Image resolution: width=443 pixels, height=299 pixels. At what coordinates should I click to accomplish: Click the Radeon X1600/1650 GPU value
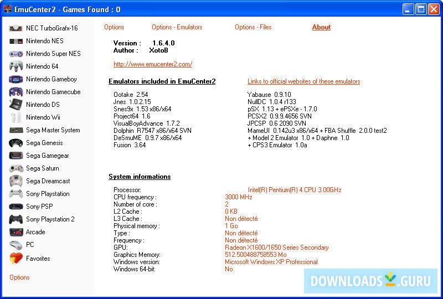276,248
